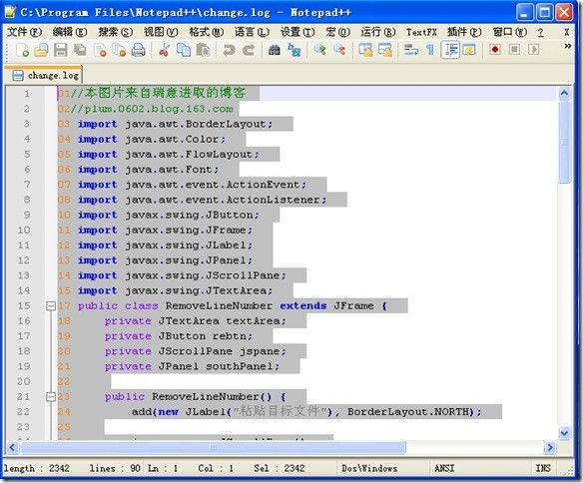This screenshot has width=583, height=483.
Task: Toggle synchronized horizontal scrolling icon
Action: click(385, 50)
